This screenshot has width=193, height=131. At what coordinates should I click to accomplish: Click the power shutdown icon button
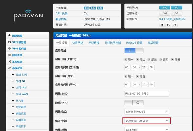point(175,25)
